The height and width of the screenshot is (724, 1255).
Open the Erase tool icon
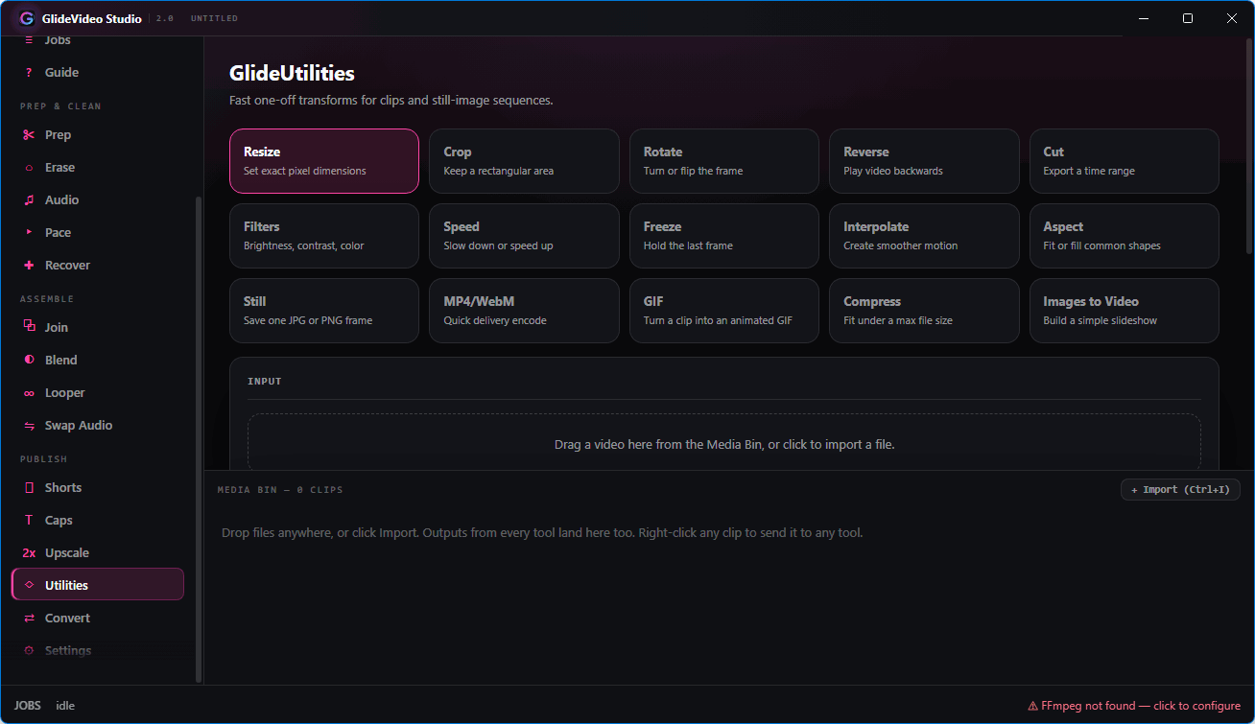[29, 168]
